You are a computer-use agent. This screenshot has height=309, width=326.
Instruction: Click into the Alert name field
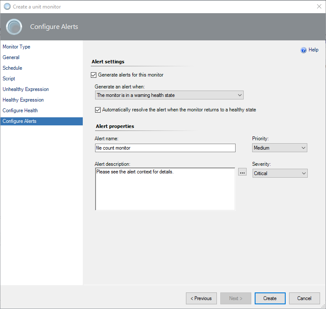coord(165,148)
